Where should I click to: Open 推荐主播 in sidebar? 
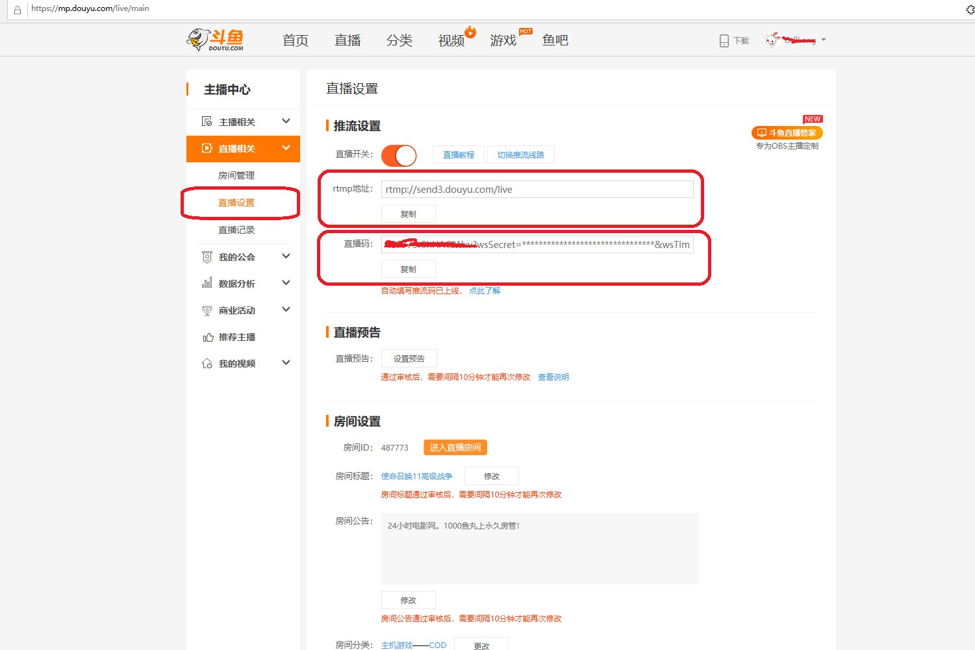click(x=237, y=337)
